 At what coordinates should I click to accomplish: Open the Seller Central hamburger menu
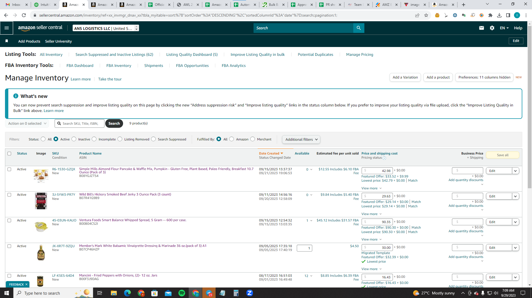(7, 28)
